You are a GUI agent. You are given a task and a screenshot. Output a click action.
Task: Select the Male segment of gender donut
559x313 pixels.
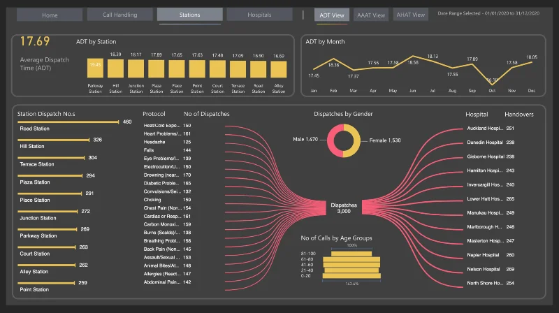331,140
